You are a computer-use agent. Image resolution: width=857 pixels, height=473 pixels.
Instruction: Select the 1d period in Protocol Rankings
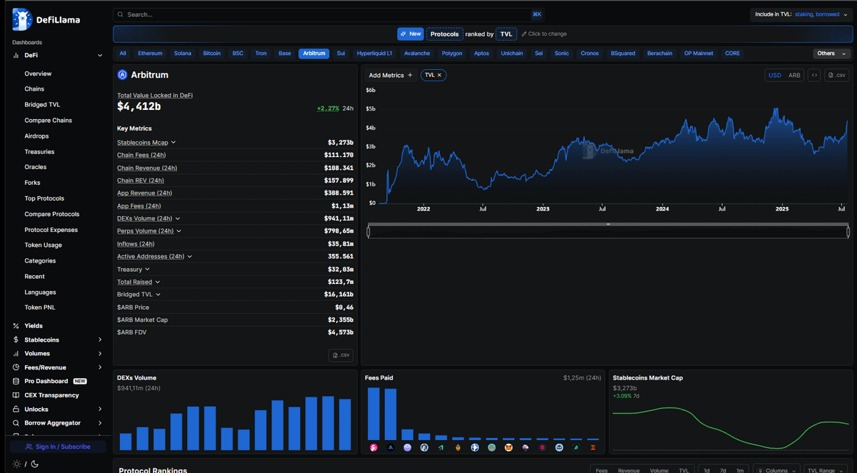coord(706,470)
